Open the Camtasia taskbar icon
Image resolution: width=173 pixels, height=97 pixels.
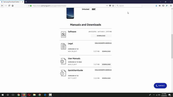point(50,95)
